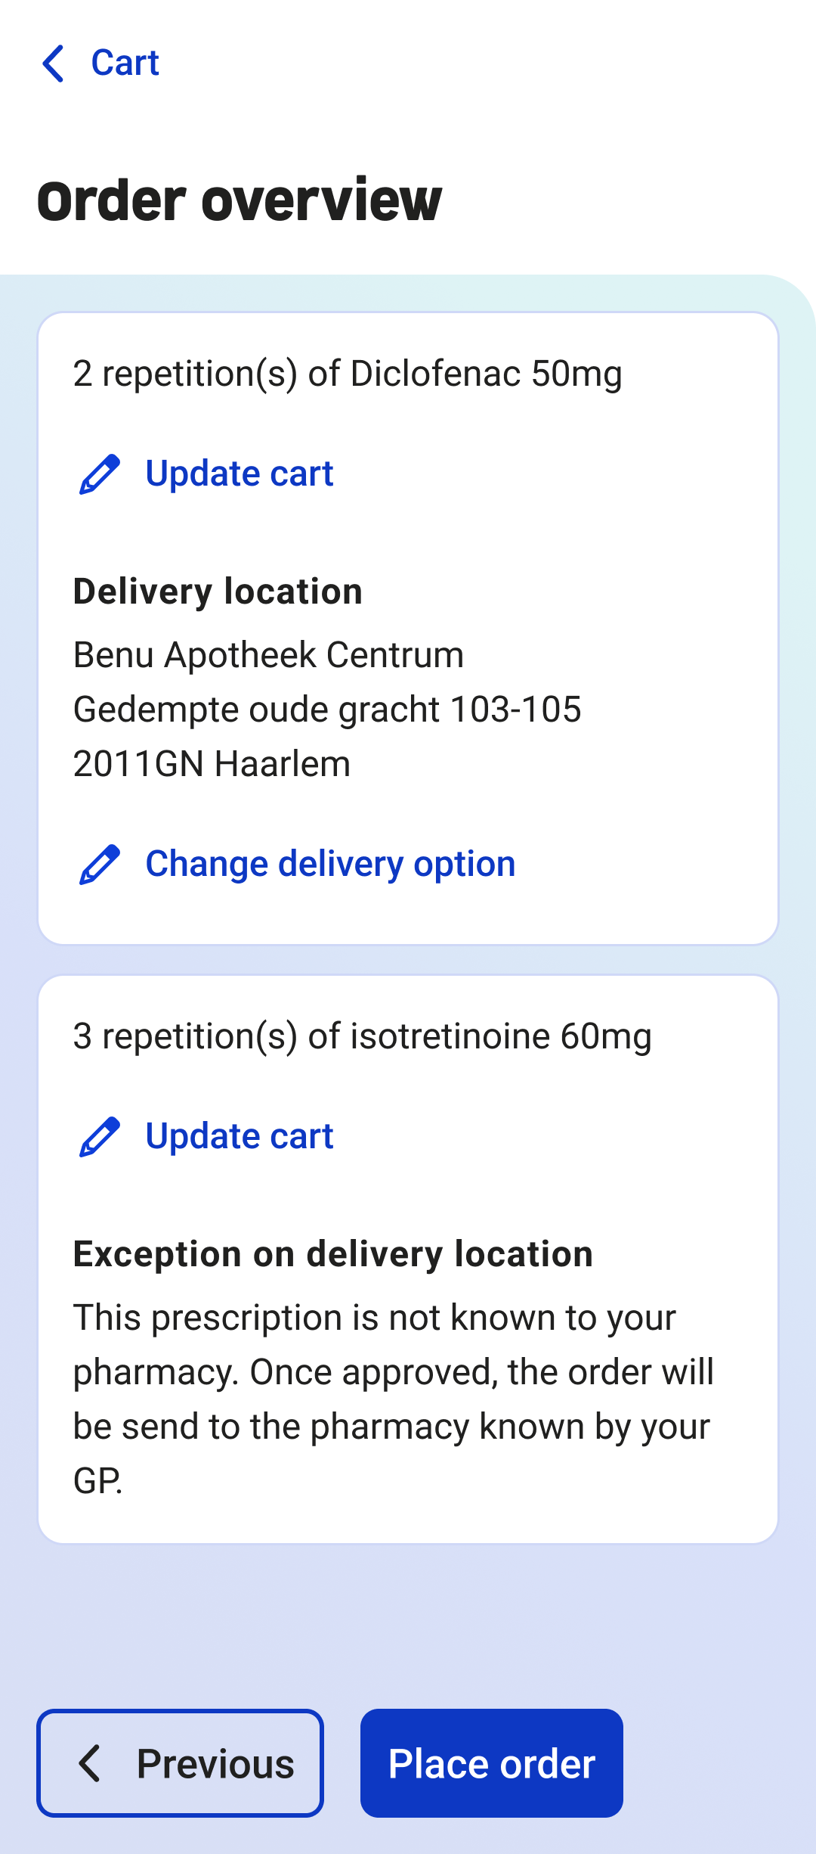
Task: Click the Order overview heading
Action: click(x=240, y=200)
